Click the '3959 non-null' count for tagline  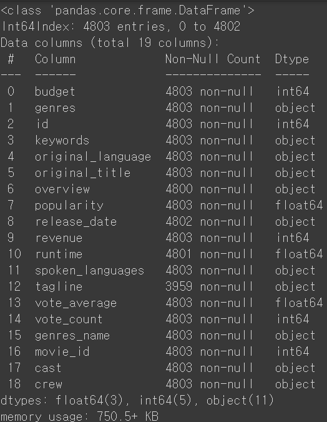pyautogui.click(x=209, y=286)
